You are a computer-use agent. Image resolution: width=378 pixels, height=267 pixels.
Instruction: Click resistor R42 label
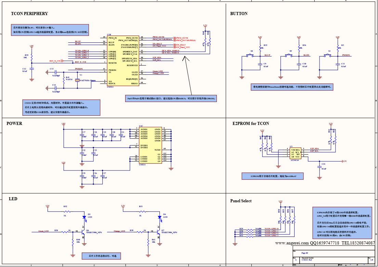[67, 77]
